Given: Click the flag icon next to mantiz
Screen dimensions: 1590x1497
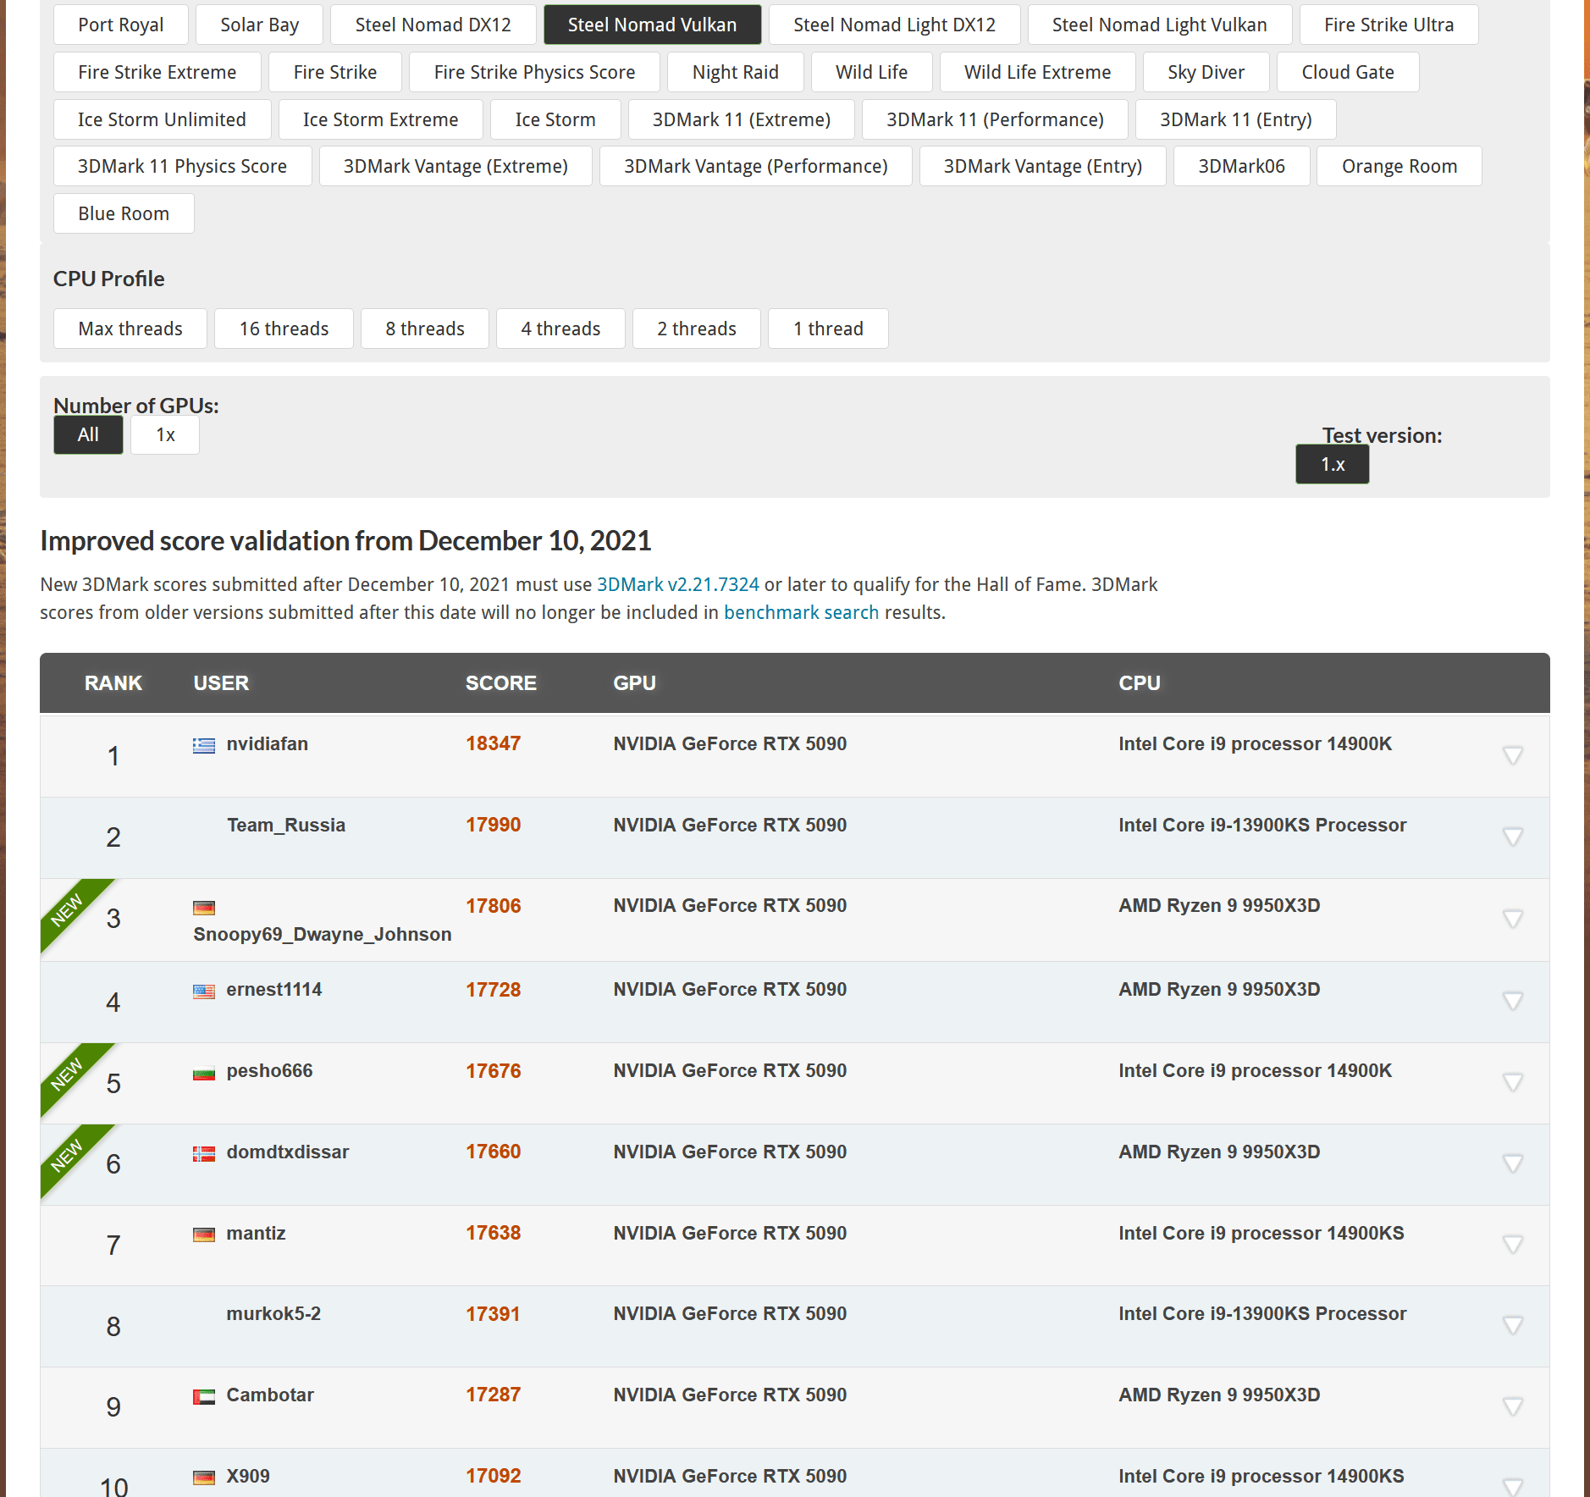Looking at the screenshot, I should (203, 1235).
